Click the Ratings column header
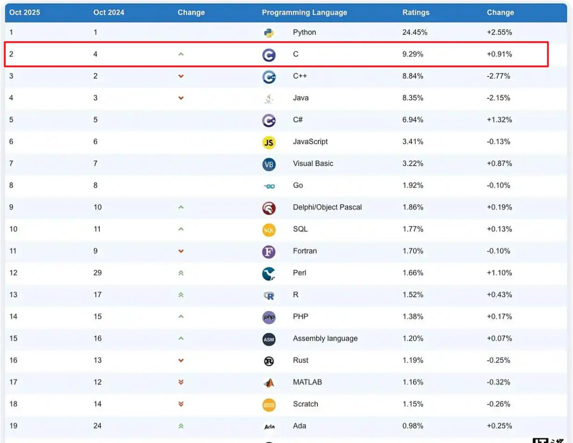Screen dimensions: 573x443 (416, 13)
